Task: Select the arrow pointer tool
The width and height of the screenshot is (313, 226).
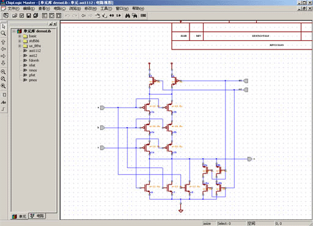Action: [x=4, y=27]
